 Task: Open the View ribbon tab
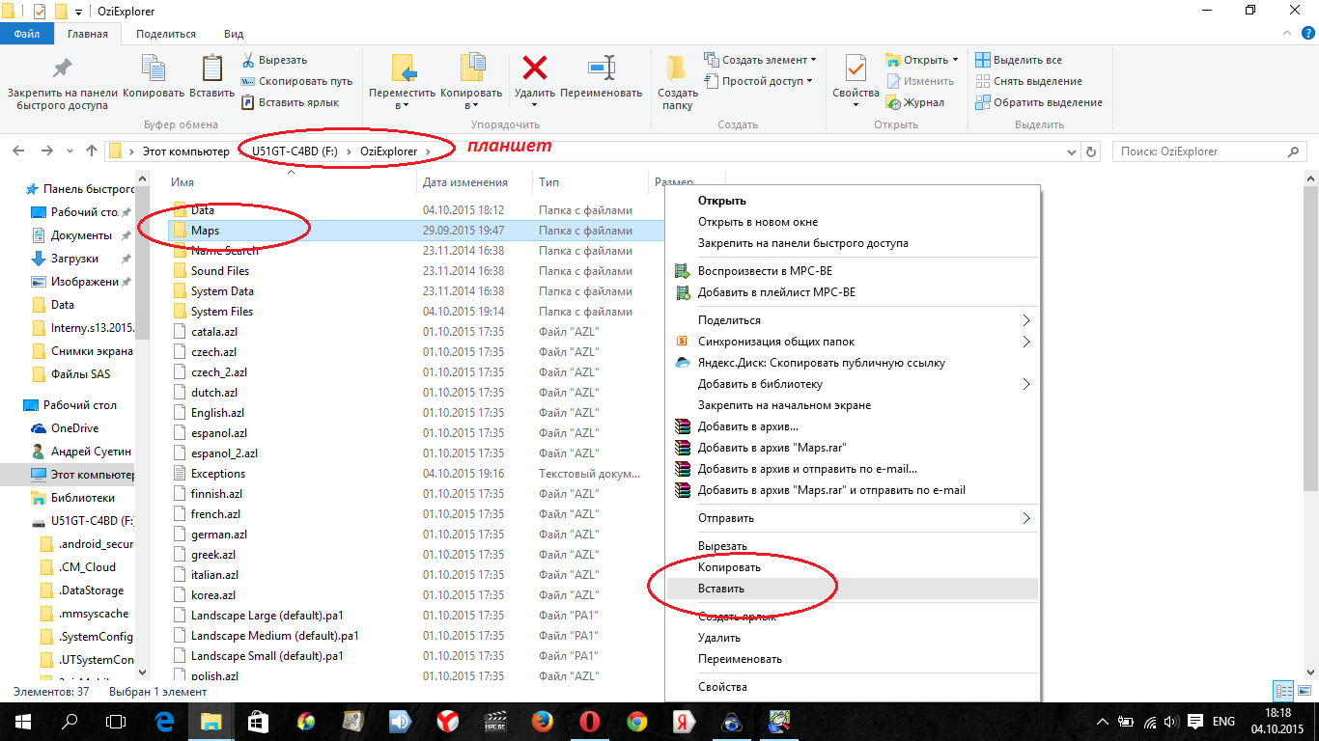(x=234, y=34)
